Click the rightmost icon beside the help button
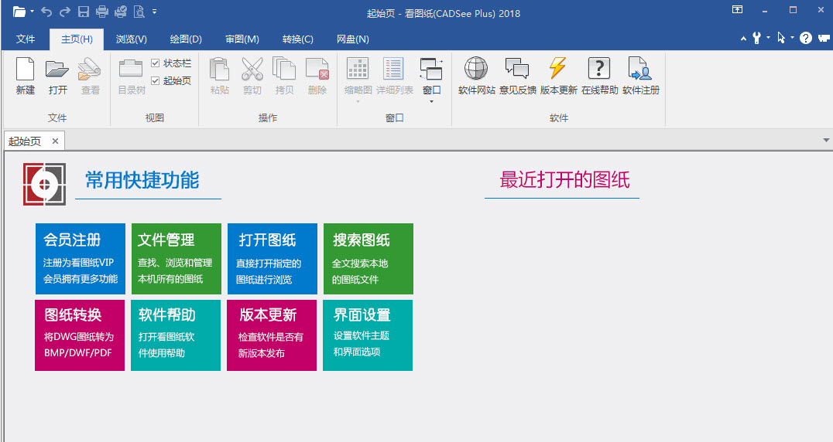 point(824,38)
